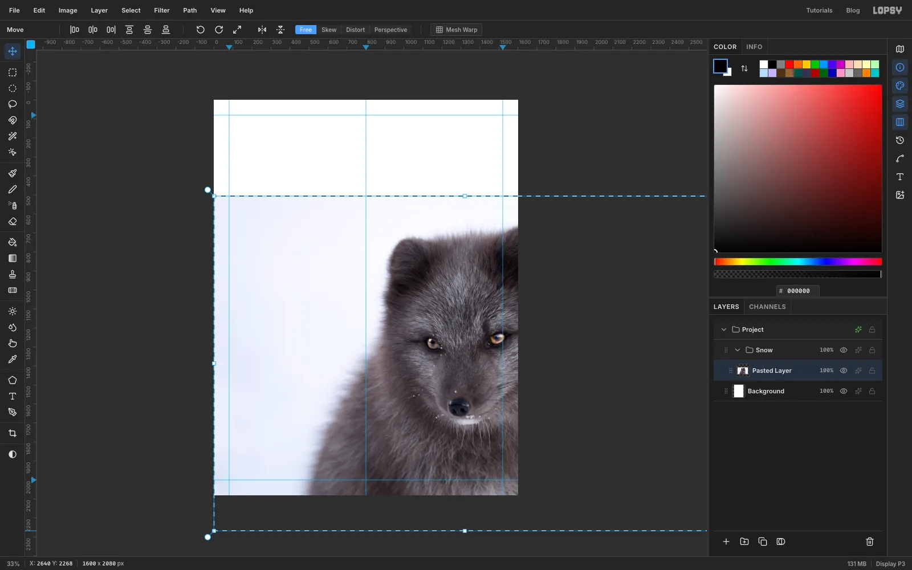Create a new layer group folder
912x570 pixels.
[x=744, y=541]
